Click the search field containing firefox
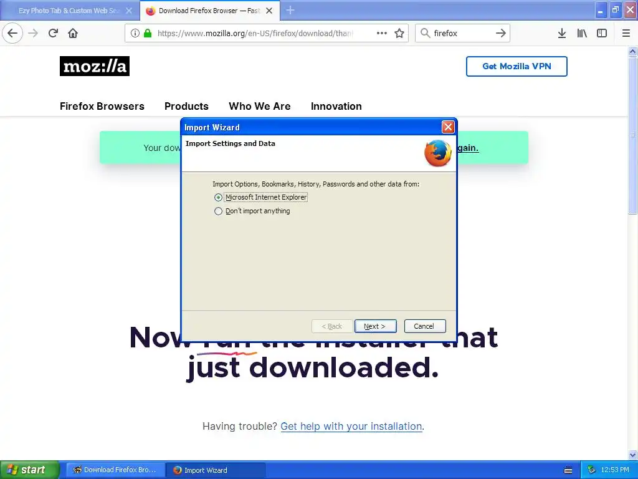The image size is (638, 479). (462, 33)
